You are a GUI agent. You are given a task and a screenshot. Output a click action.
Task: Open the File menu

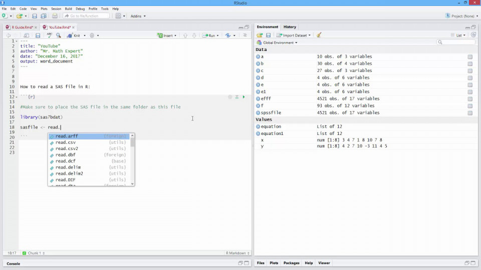[x=5, y=9]
